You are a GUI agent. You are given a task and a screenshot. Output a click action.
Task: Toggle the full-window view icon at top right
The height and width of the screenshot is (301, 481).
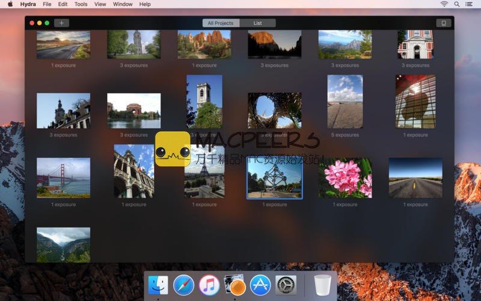click(444, 23)
